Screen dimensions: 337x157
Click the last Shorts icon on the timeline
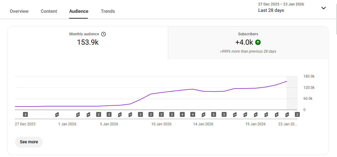(287, 115)
